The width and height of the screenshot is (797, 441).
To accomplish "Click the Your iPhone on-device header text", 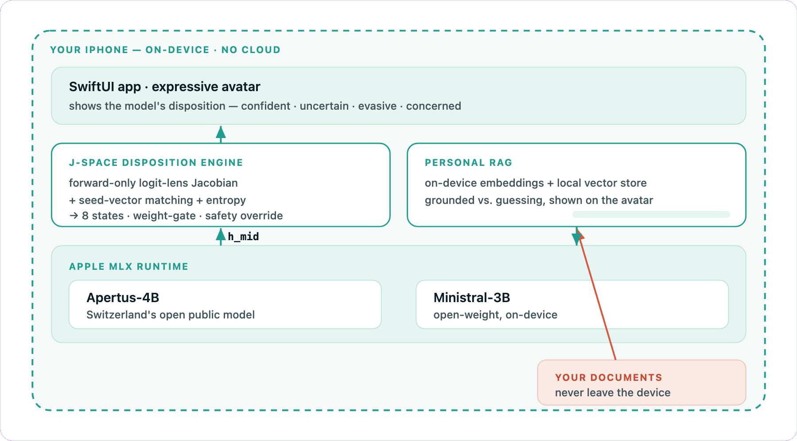I will coord(165,50).
